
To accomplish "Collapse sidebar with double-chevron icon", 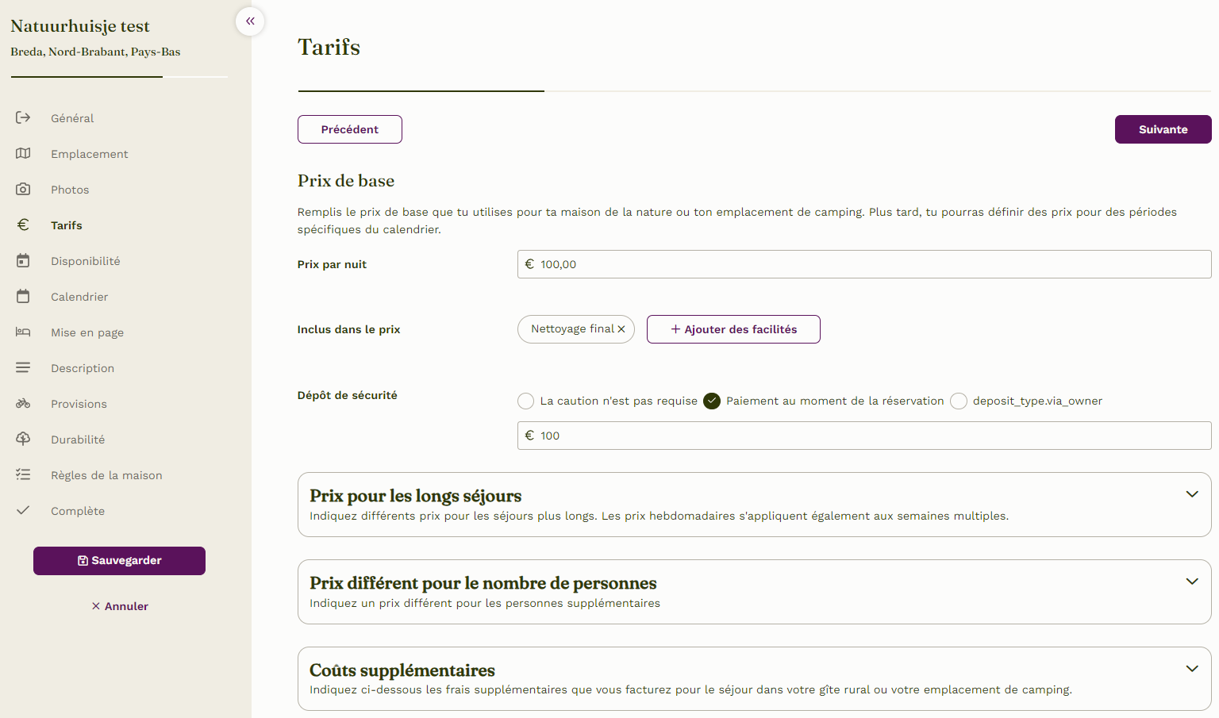I will coord(250,21).
